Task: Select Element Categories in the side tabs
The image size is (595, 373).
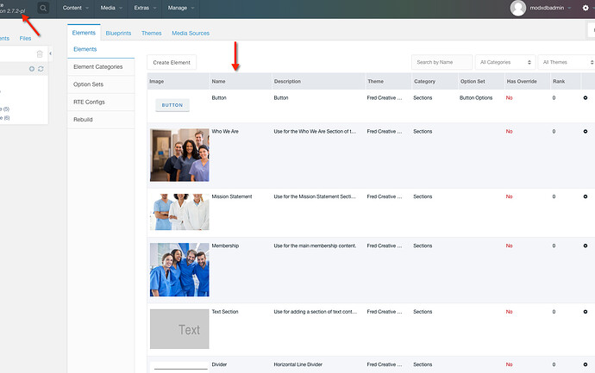Action: click(101, 66)
